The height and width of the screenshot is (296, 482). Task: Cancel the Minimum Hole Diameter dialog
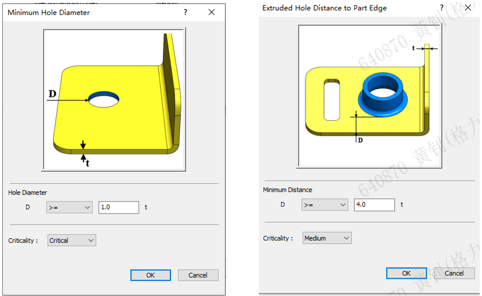[198, 275]
